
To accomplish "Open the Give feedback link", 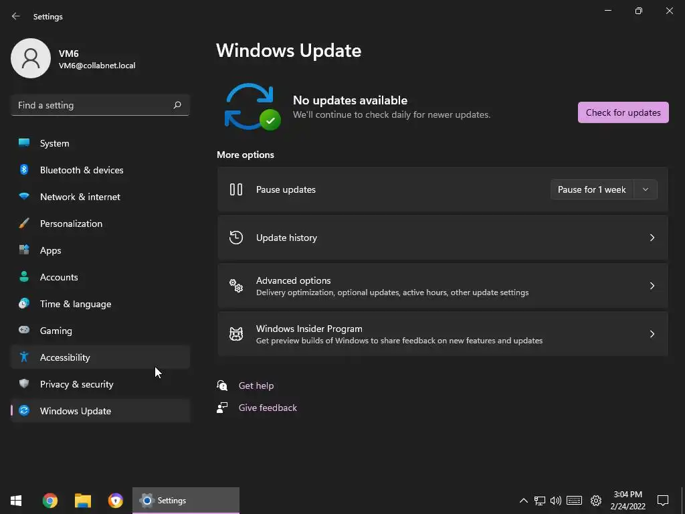I will (x=268, y=408).
